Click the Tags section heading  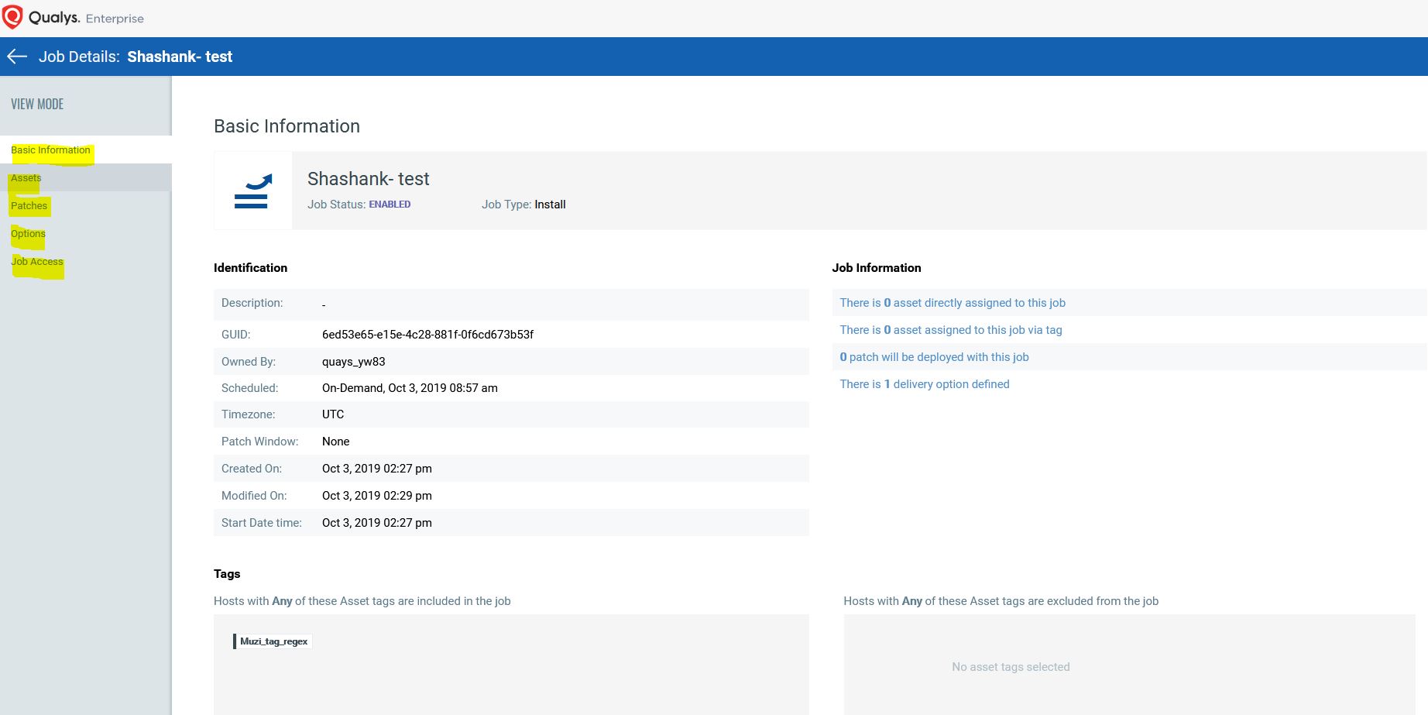[227, 573]
